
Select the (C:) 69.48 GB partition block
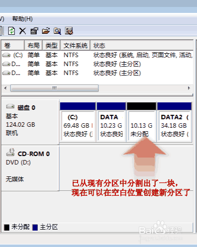tap(78, 122)
